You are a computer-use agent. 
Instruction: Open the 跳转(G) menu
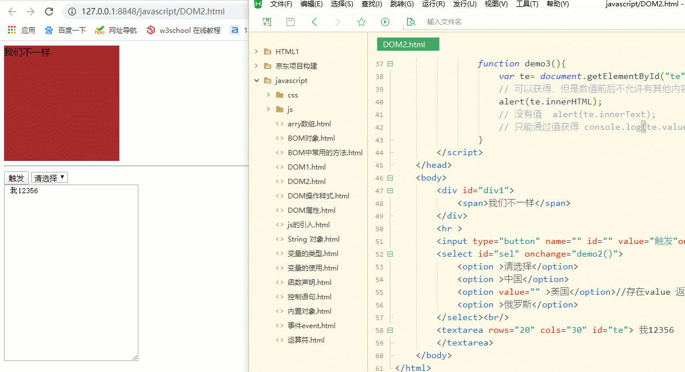click(x=402, y=4)
